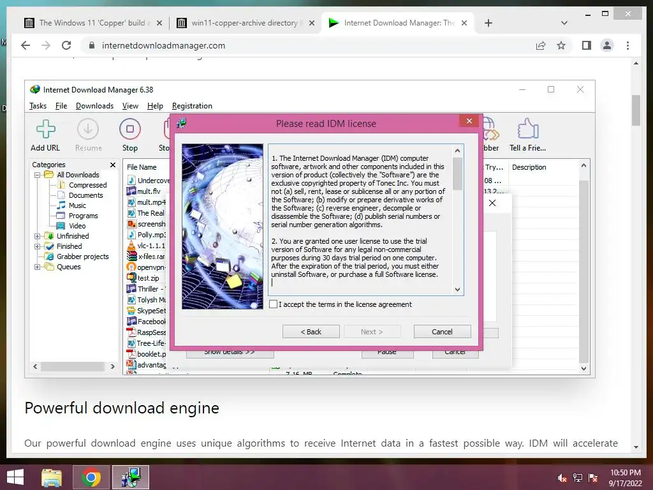Select the Polly.mp3 file row
Screen dimensions: 653x490
(146, 235)
